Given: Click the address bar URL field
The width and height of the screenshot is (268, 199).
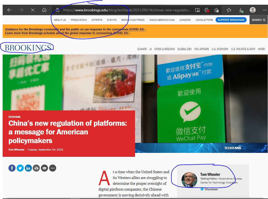Looking at the screenshot, I should (127, 10).
